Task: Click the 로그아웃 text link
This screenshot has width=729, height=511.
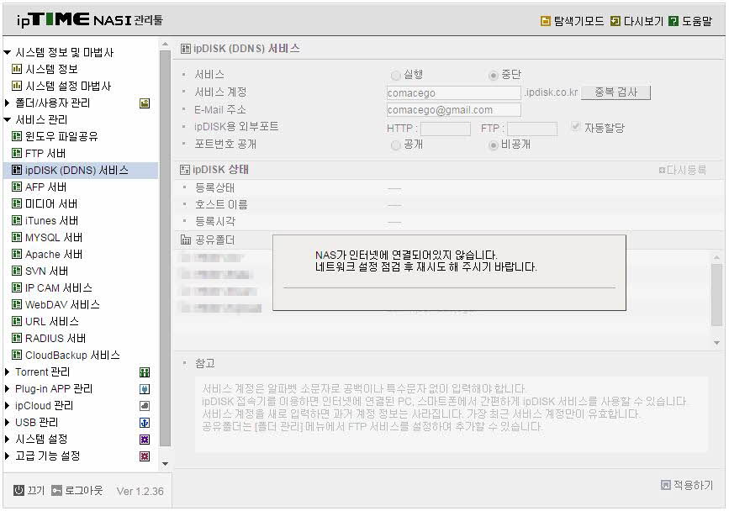Action: coord(84,490)
